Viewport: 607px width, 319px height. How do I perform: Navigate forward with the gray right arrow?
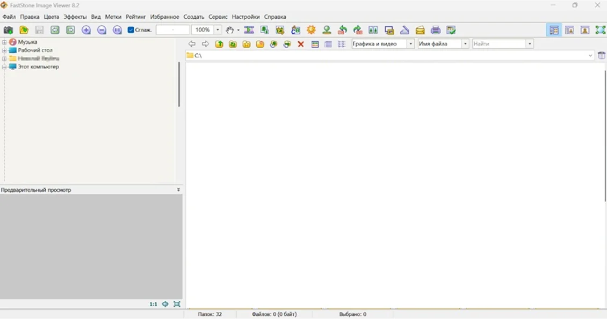(x=206, y=44)
